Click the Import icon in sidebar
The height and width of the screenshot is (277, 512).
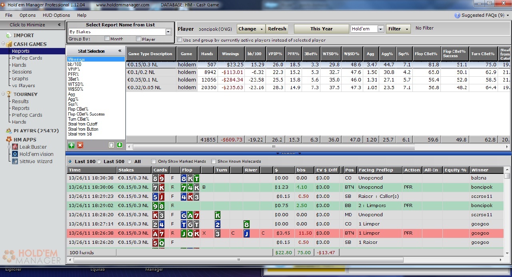click(x=9, y=36)
